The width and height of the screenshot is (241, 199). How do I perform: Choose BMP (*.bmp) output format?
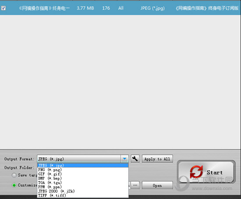pyautogui.click(x=83, y=178)
